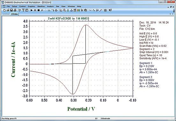Click the 'Tech: CV' text
Screen dimensions: 176x121
tap(145, 26)
